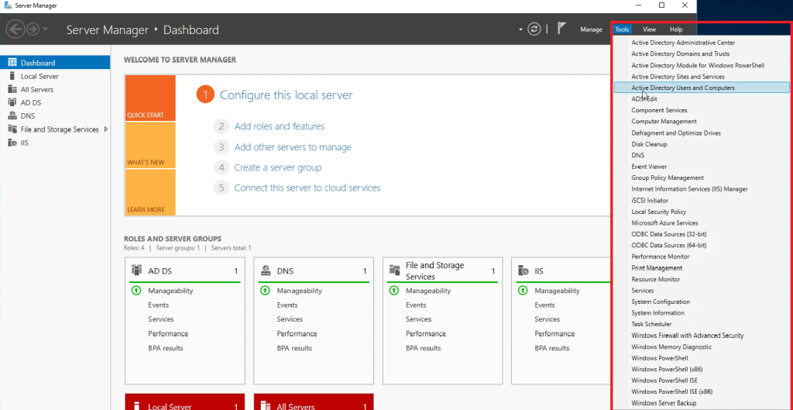Screen dimensions: 793x410
Task: Expand File and Storage Services arrow
Action: [x=105, y=129]
